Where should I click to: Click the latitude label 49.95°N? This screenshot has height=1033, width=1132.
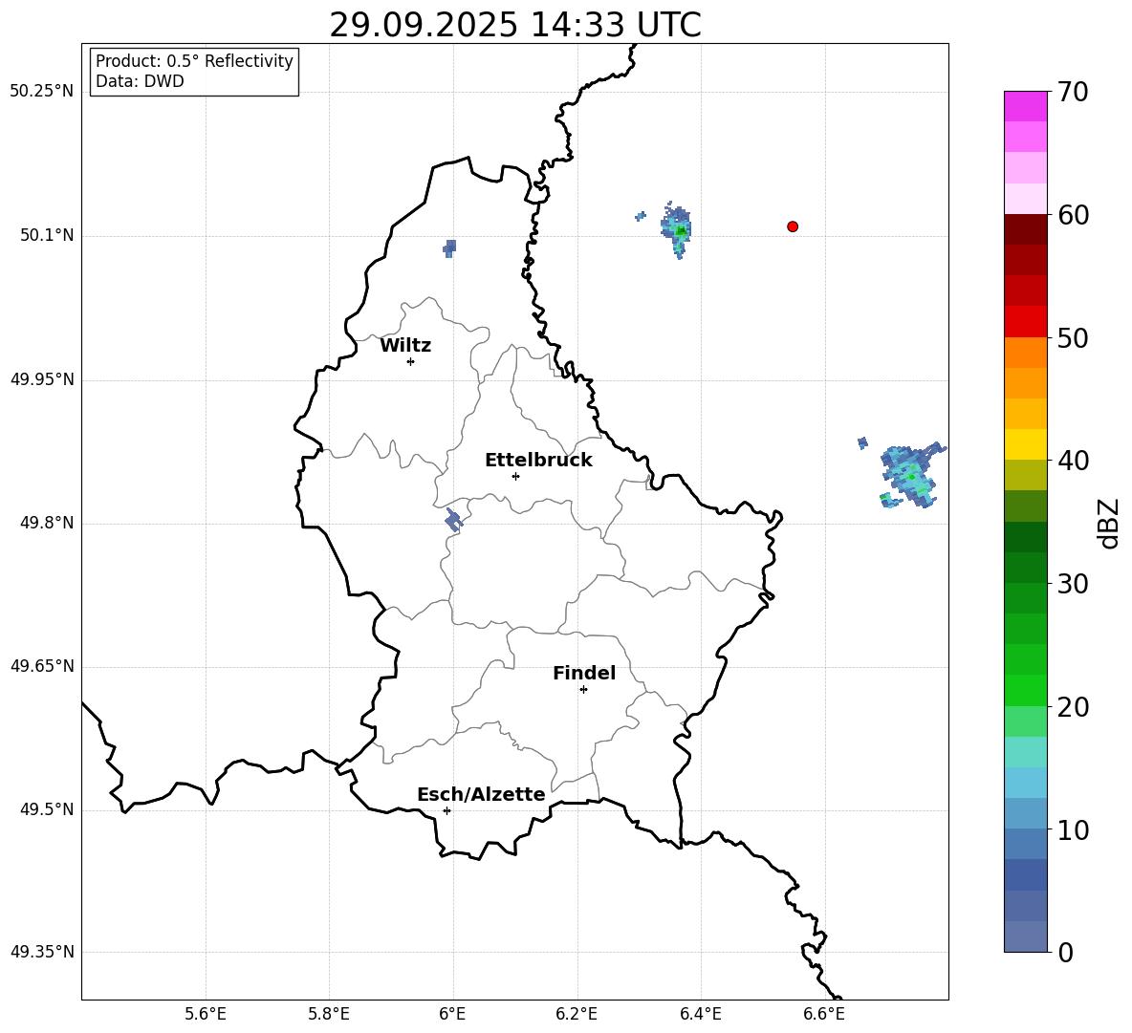pos(42,378)
